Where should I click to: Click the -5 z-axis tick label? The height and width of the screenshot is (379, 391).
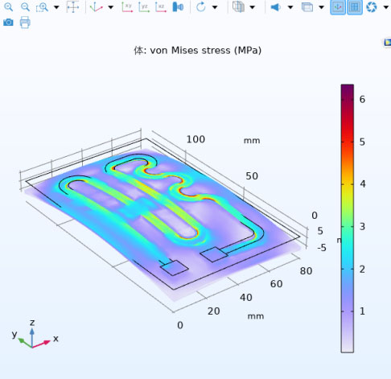(x=322, y=248)
